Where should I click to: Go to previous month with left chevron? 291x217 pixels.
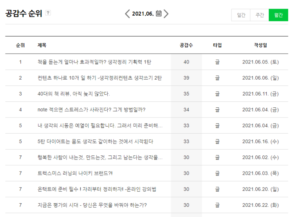point(127,14)
